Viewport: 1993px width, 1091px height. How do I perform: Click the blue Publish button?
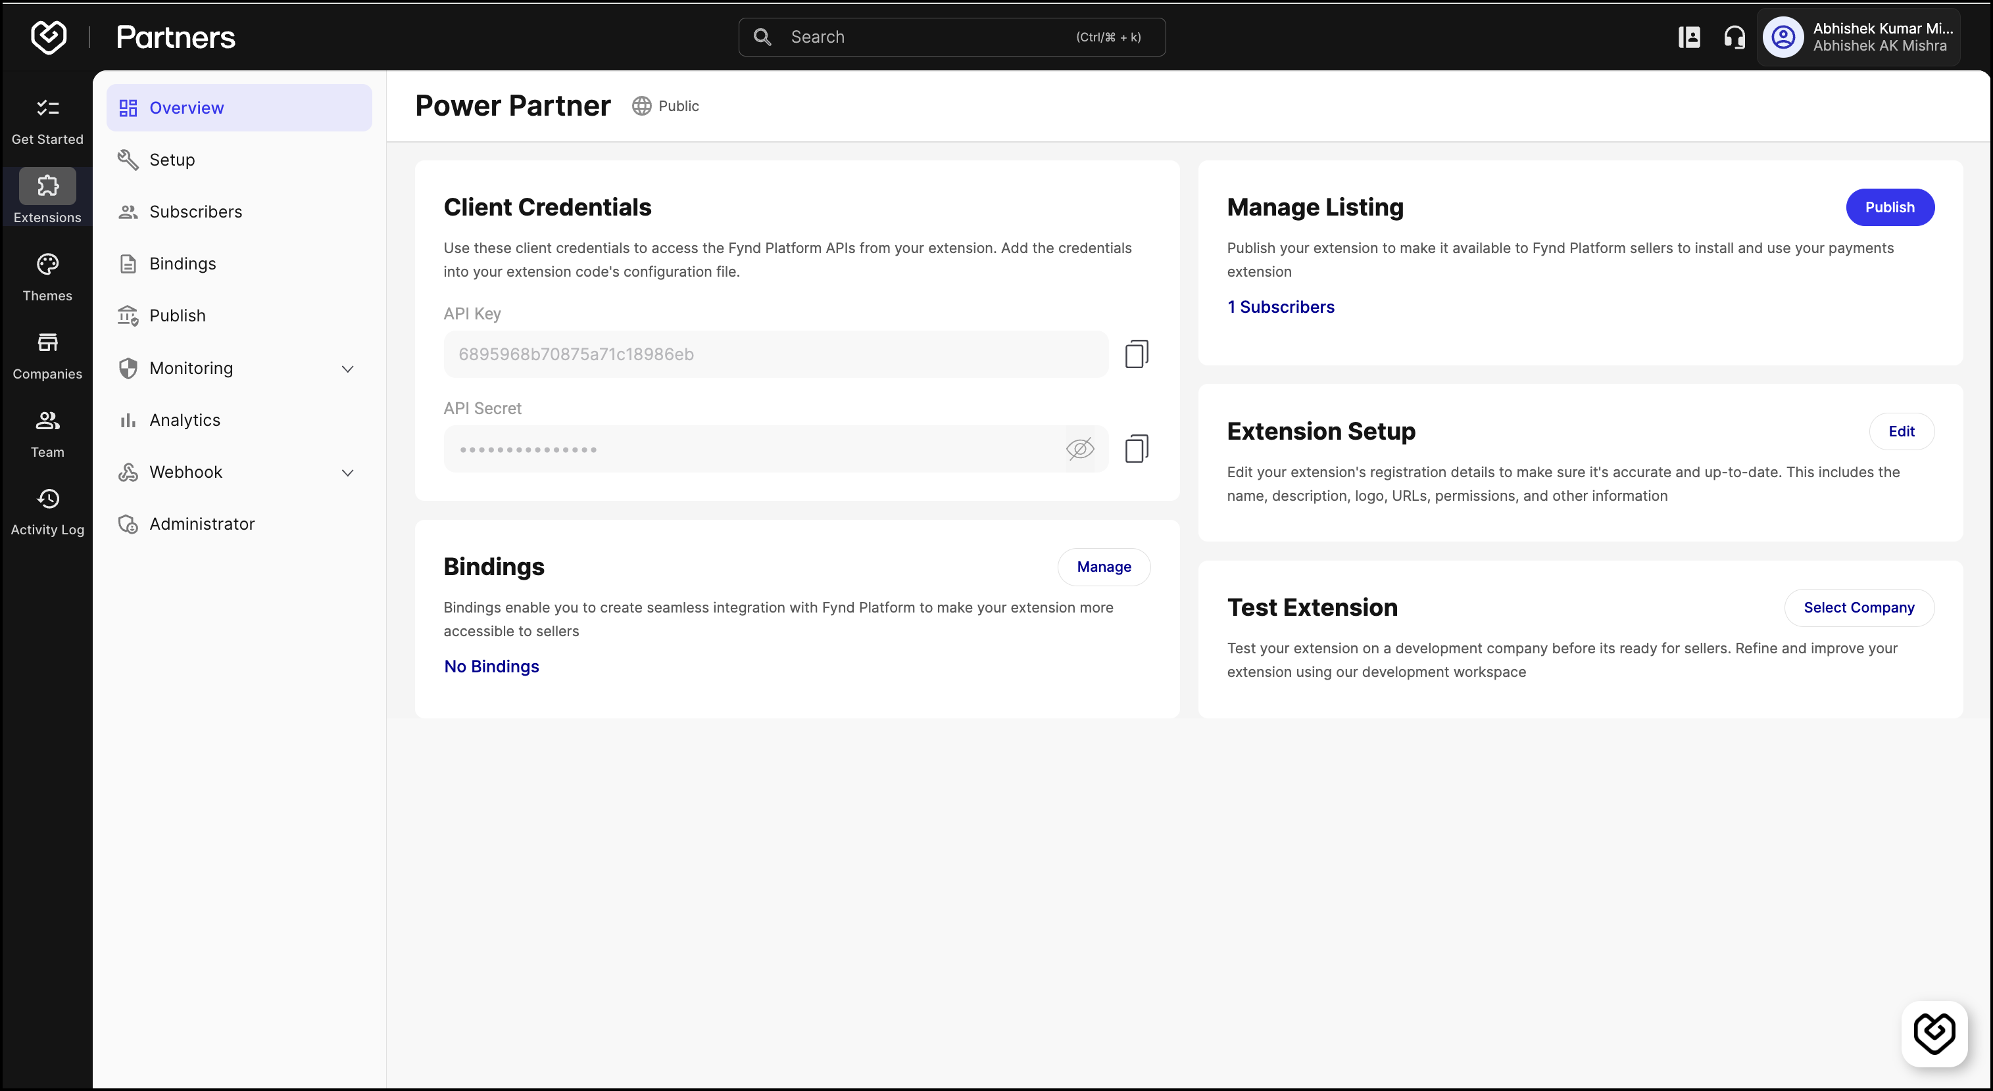(x=1889, y=207)
